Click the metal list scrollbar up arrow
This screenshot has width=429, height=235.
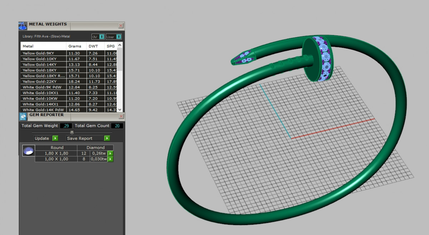(x=120, y=45)
